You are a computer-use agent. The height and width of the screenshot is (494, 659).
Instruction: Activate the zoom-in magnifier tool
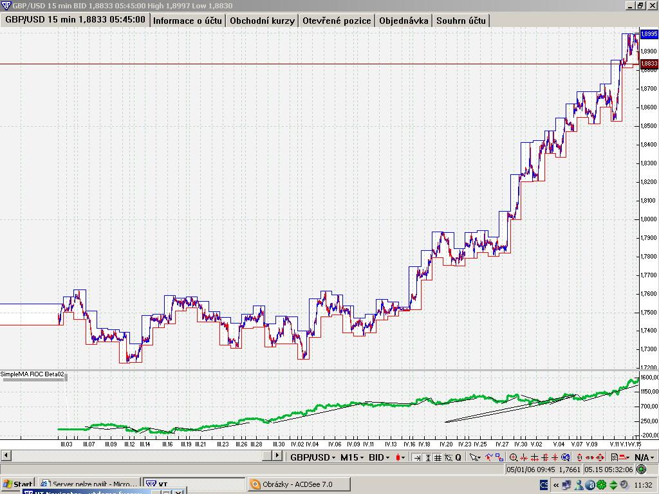(514, 457)
